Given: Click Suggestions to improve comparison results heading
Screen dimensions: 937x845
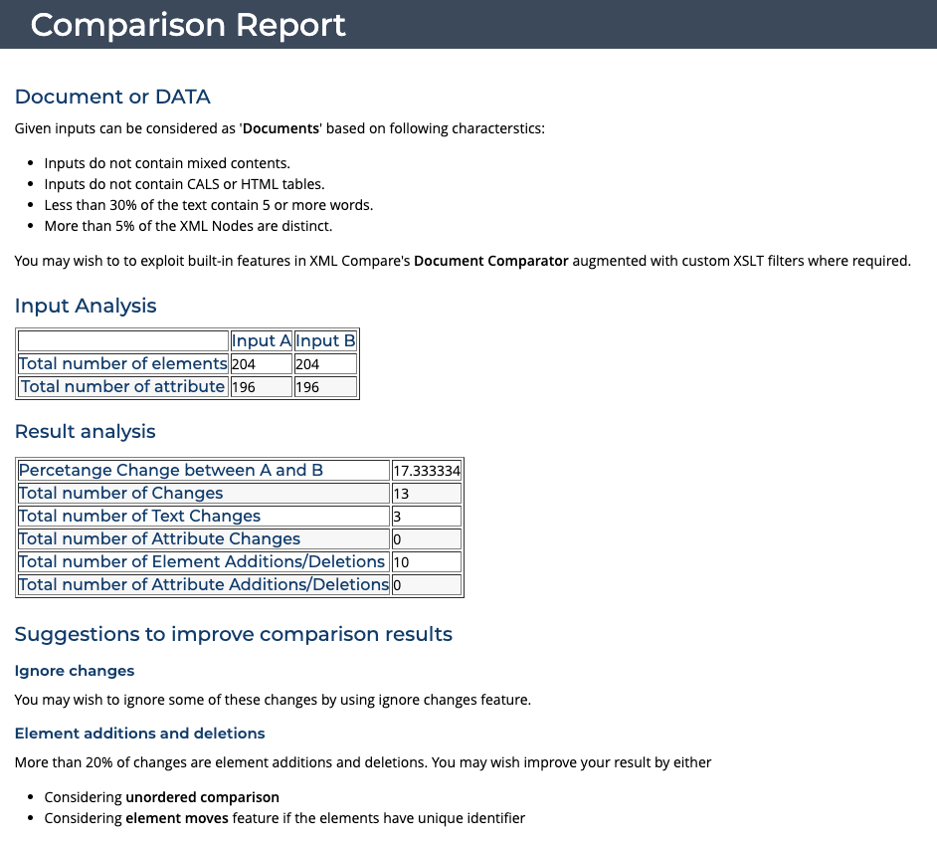Looking at the screenshot, I should [x=233, y=634].
